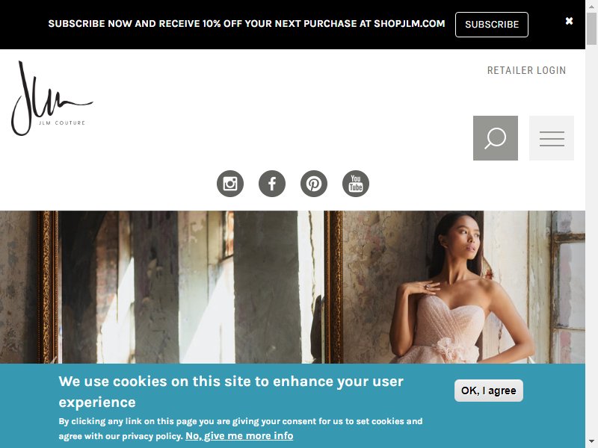Dismiss the subscribe banner with X
598x448 pixels.
click(x=569, y=21)
